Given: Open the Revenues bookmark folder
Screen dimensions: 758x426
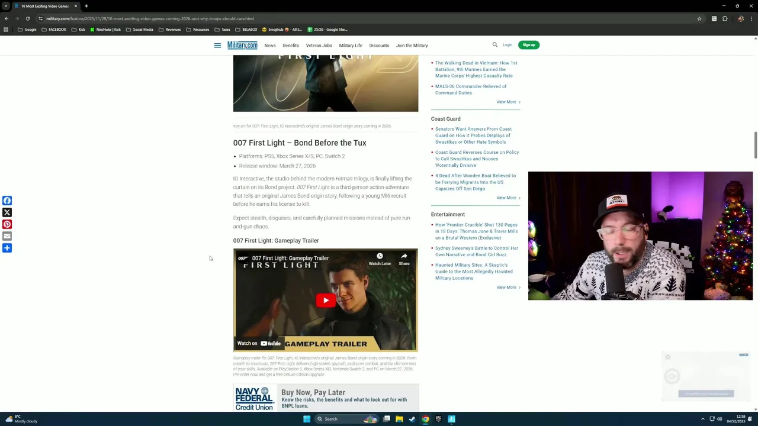Looking at the screenshot, I should pos(170,30).
